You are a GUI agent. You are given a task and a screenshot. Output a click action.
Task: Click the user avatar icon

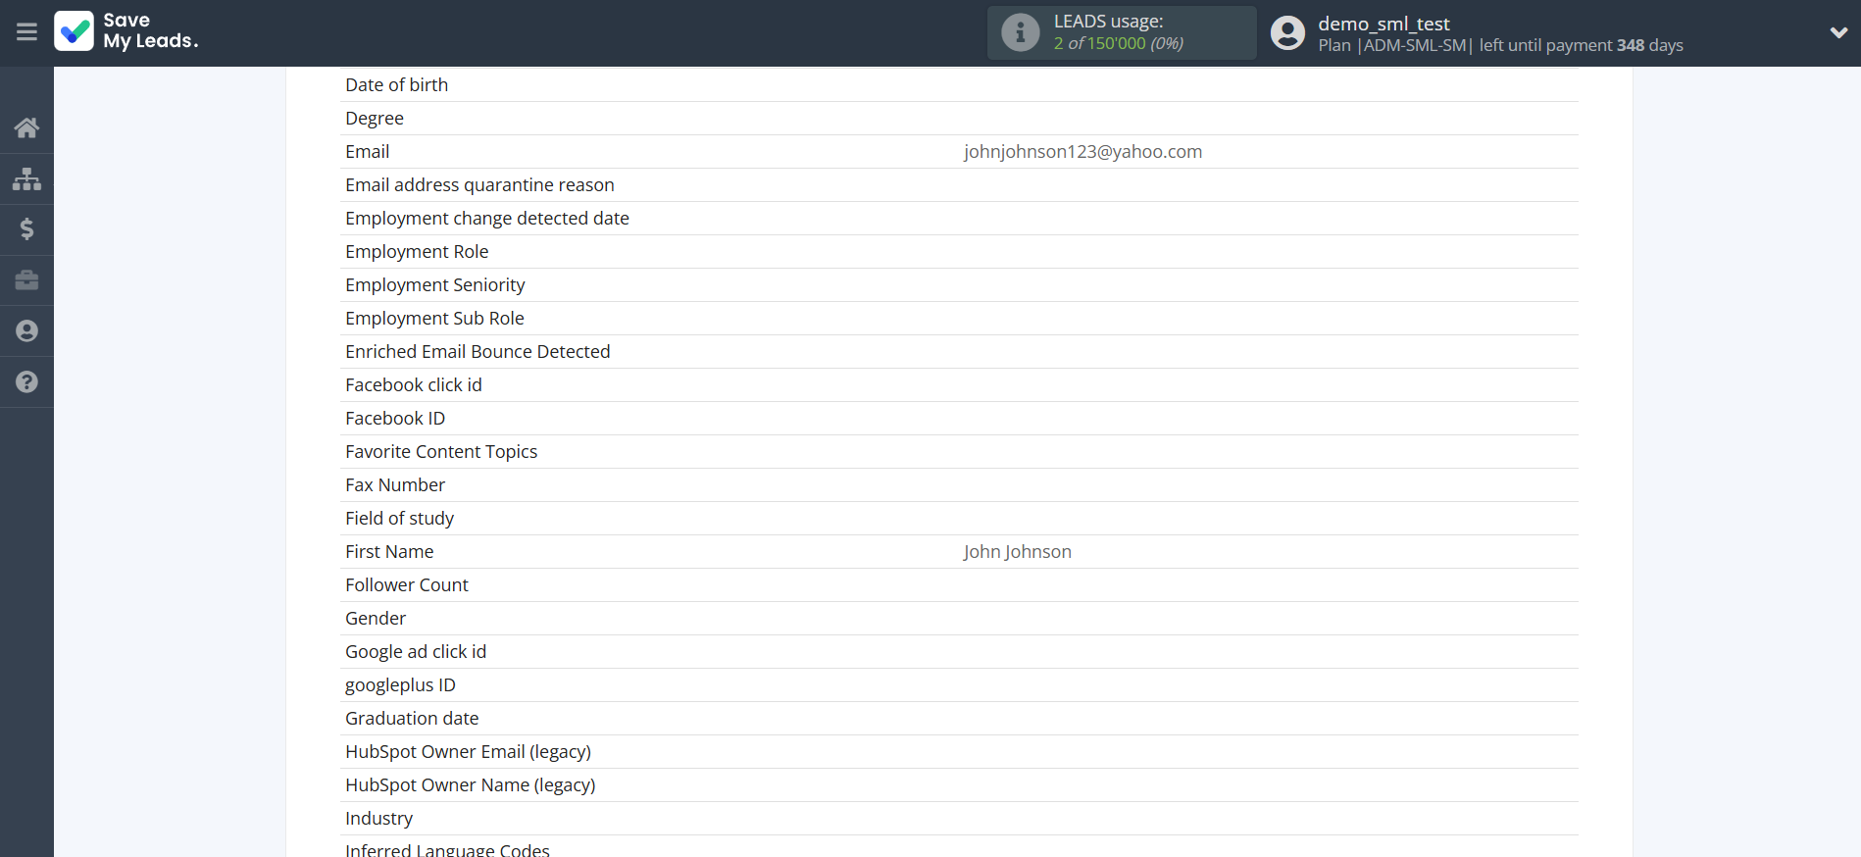point(1287,32)
